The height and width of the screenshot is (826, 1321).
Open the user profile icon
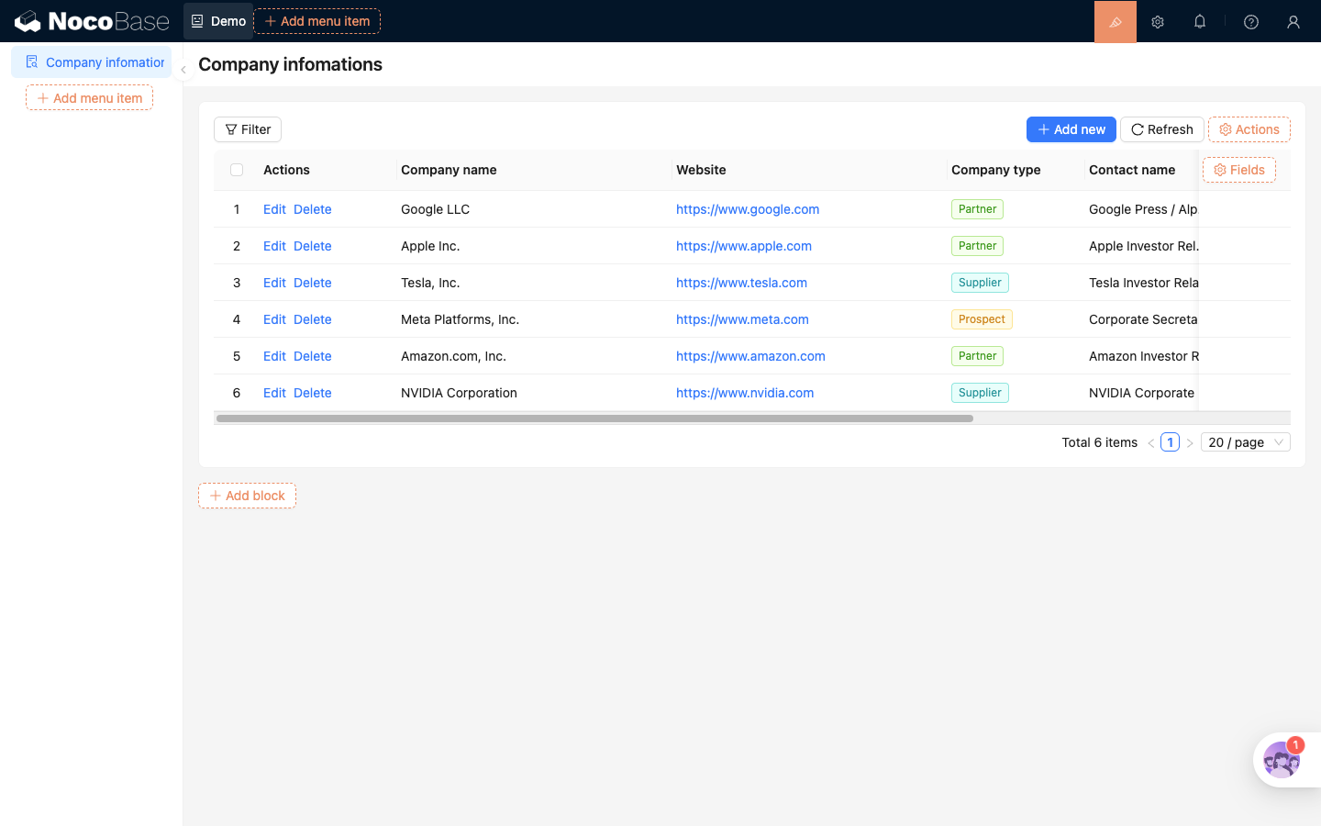[x=1293, y=22]
